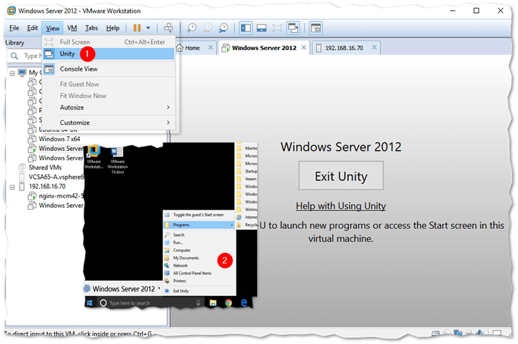Open the Help menu
518x344 pixels.
(x=112, y=28)
